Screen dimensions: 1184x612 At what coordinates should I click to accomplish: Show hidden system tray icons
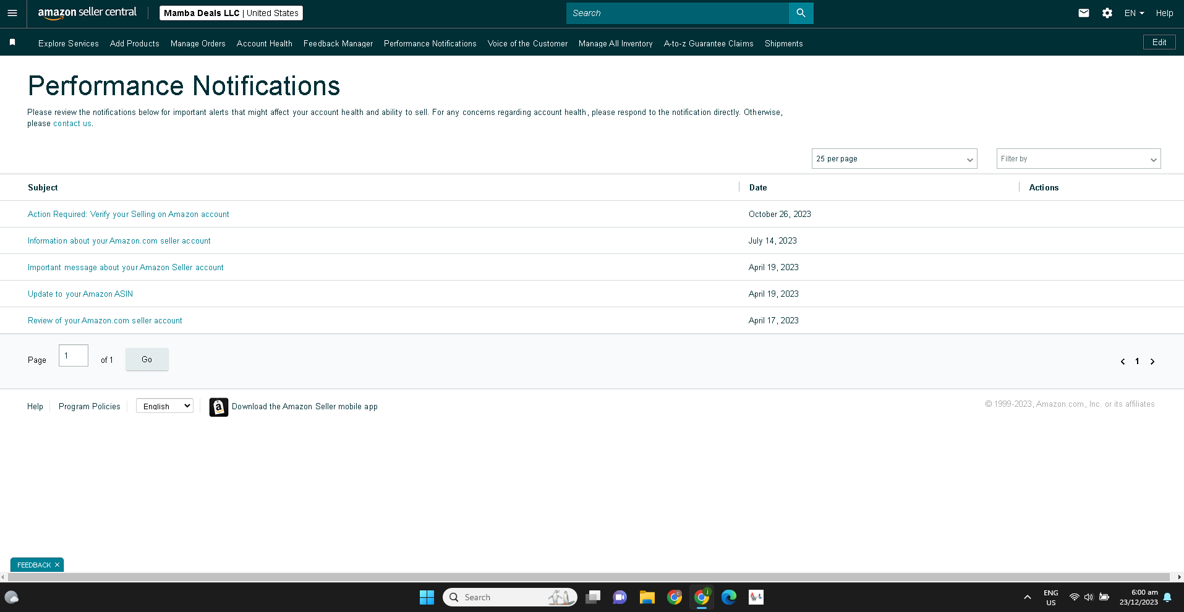pos(1028,597)
